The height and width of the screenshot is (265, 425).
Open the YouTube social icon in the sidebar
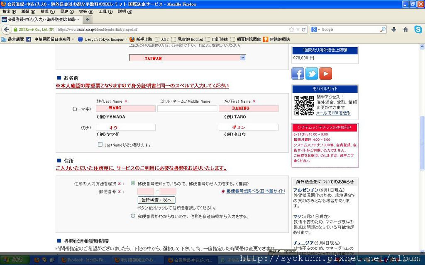[325, 73]
